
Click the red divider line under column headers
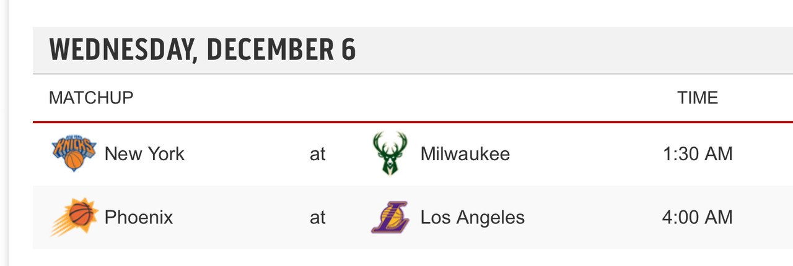(413, 122)
